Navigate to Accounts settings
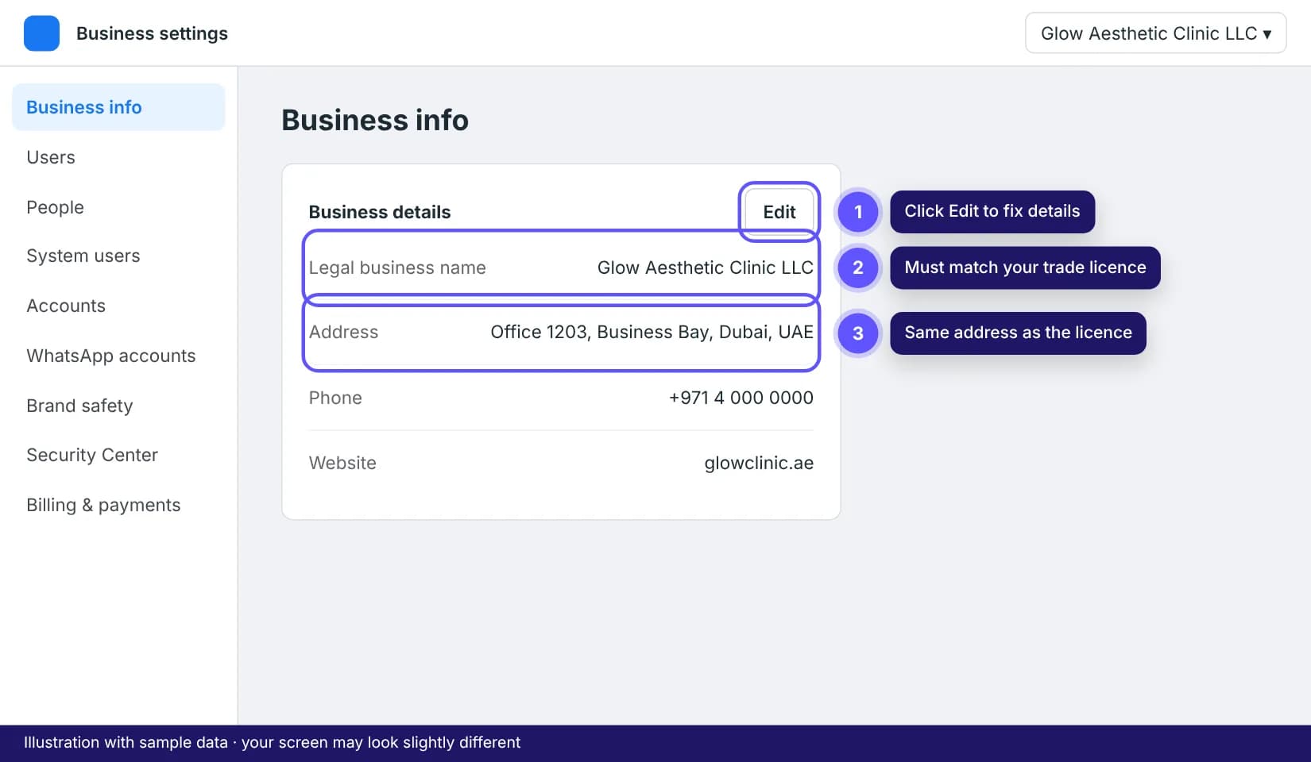This screenshot has width=1311, height=762. click(66, 306)
